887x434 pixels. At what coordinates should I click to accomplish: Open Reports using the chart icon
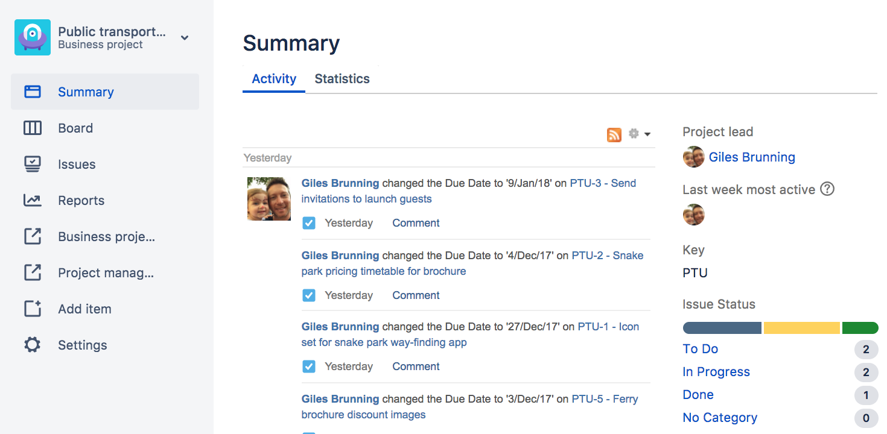point(32,200)
